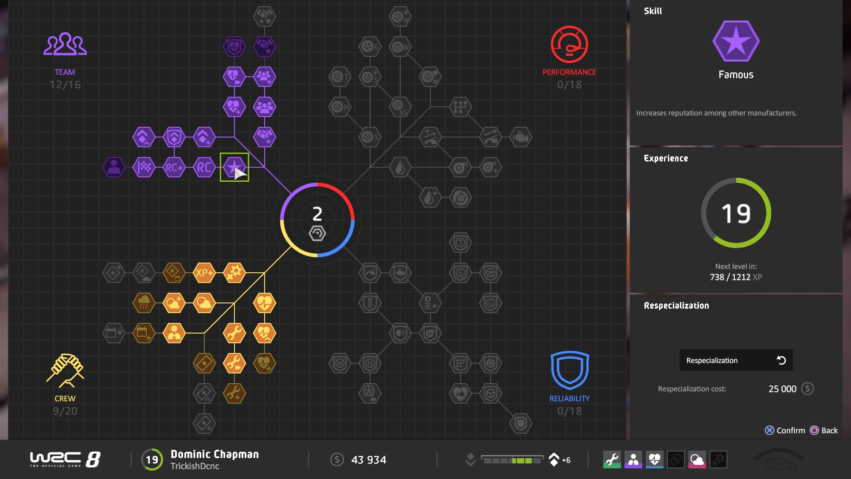Select the locked brake disc performance node

pos(460,197)
